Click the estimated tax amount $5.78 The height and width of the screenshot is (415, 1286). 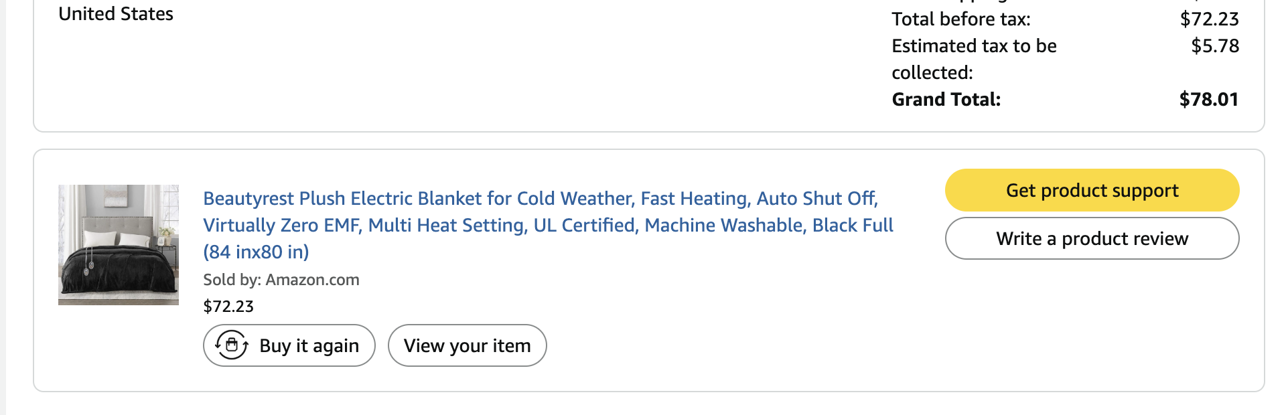(x=1215, y=46)
